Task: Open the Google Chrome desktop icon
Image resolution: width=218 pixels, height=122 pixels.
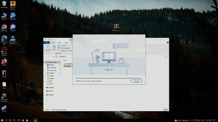Action: [x=4, y=27]
